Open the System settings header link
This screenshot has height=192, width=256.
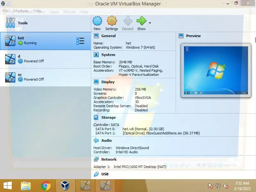point(108,55)
